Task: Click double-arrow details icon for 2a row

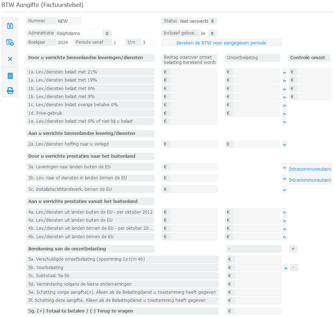Action: 284,145
